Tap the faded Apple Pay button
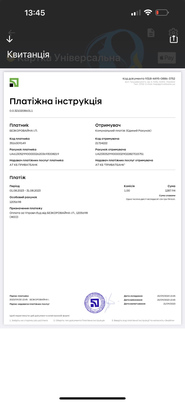 [x=167, y=58]
